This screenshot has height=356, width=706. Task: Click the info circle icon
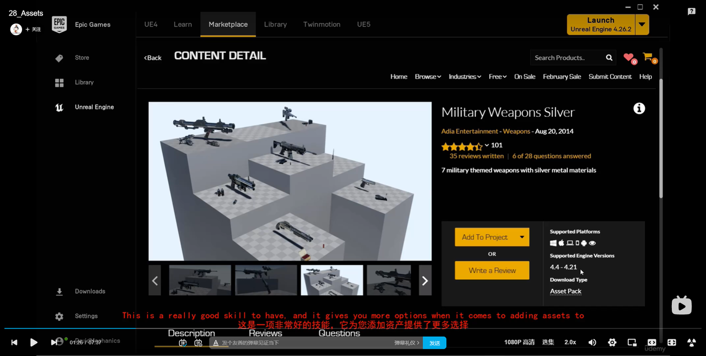click(639, 109)
